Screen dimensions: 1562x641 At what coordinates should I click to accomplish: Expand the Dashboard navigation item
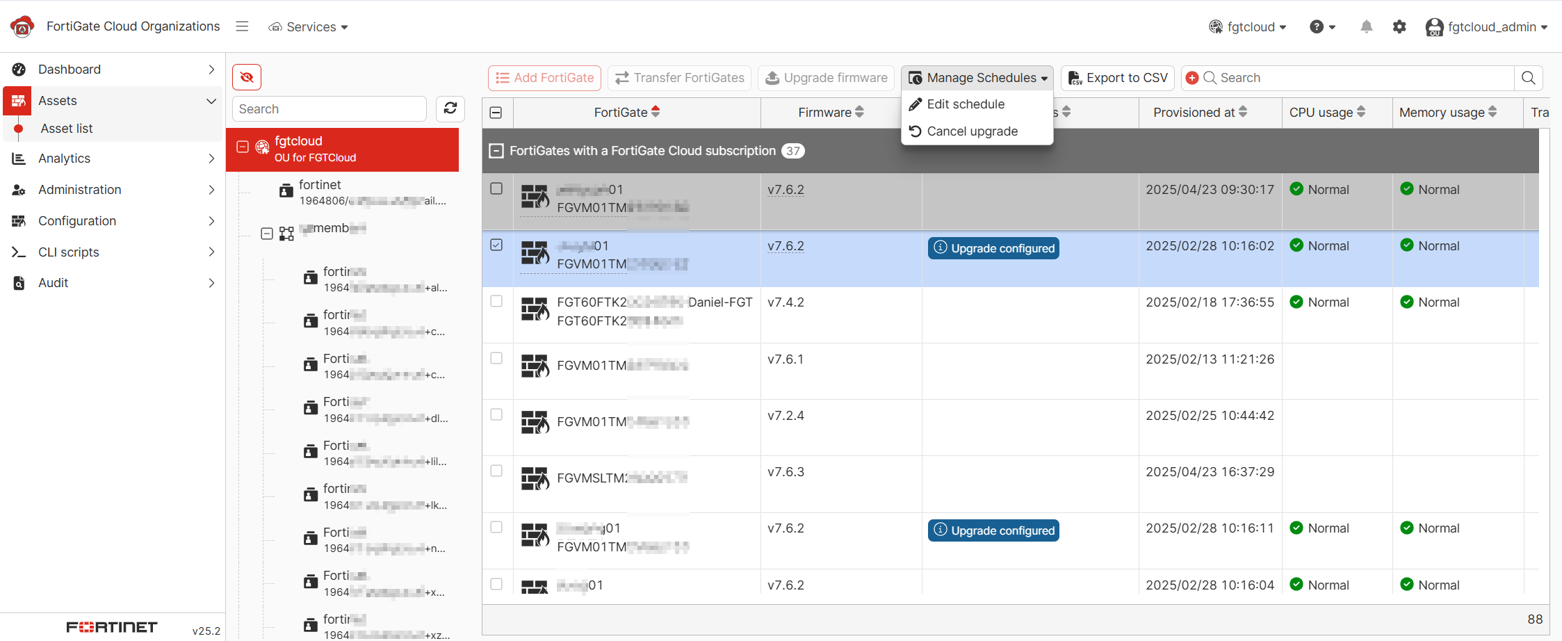[113, 70]
